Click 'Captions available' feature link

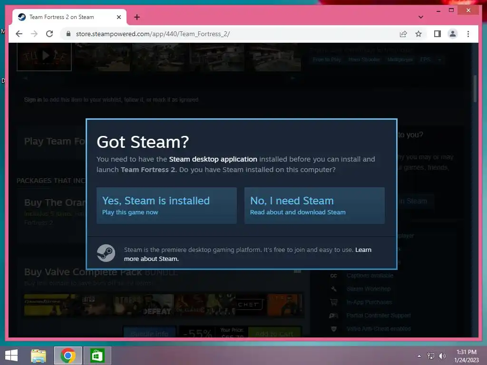[x=370, y=276]
